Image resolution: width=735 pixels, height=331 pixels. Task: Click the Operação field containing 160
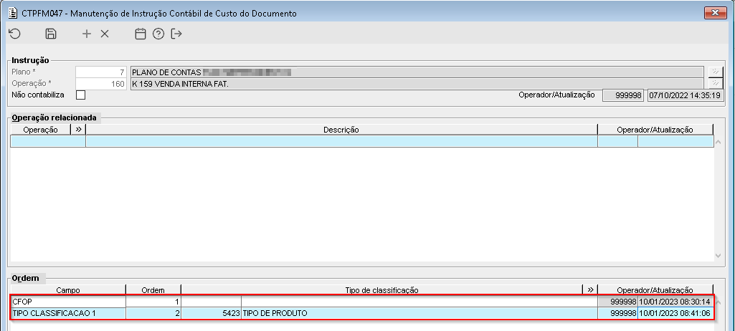tap(101, 84)
